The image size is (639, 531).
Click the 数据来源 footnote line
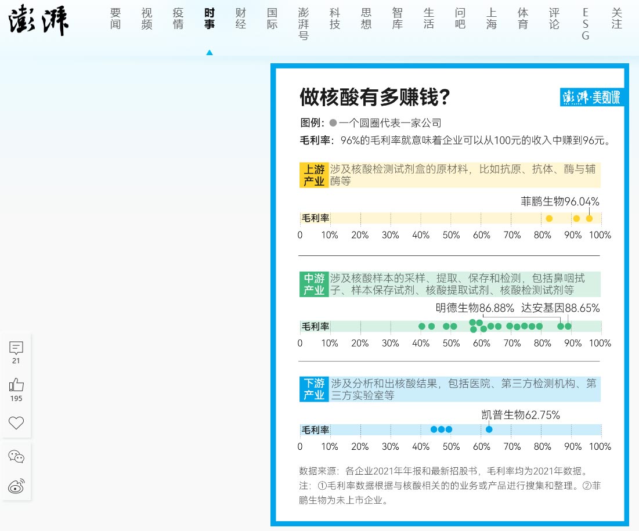[x=444, y=471]
